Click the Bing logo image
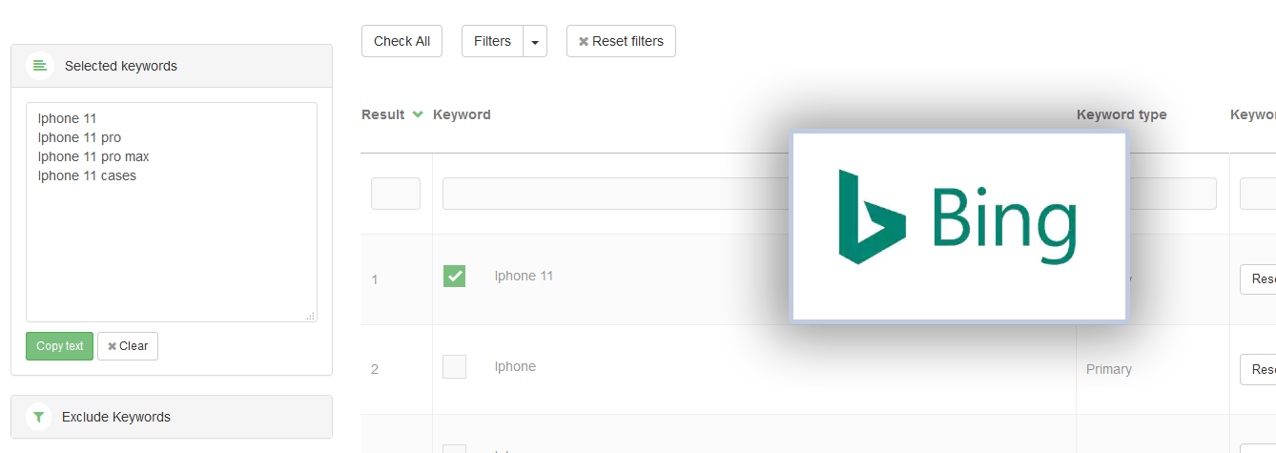This screenshot has width=1276, height=453. [958, 225]
